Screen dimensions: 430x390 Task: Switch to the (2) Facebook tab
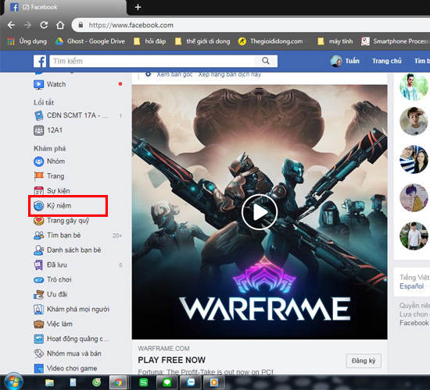coord(64,7)
